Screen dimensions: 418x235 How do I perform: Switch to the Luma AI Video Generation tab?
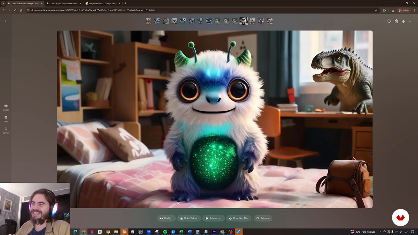pyautogui.click(x=63, y=3)
